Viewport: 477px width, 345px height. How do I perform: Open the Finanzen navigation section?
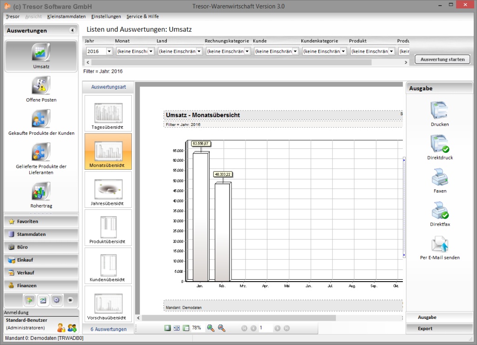point(27,285)
